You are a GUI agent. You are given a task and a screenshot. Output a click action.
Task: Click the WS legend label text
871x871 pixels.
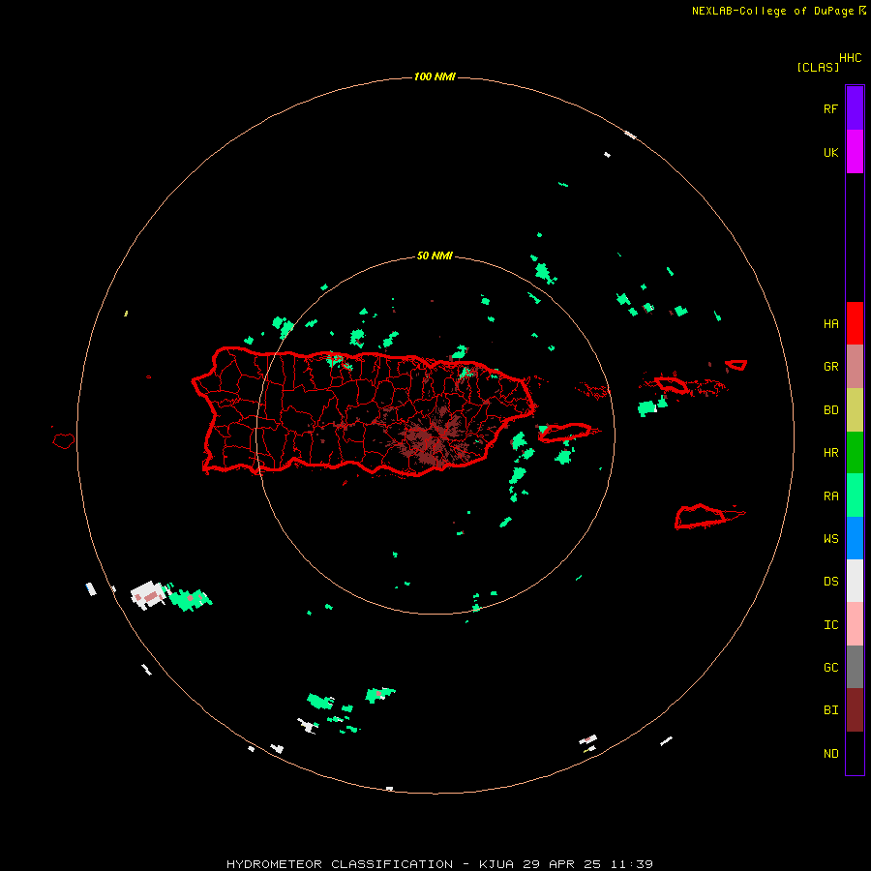pos(830,538)
